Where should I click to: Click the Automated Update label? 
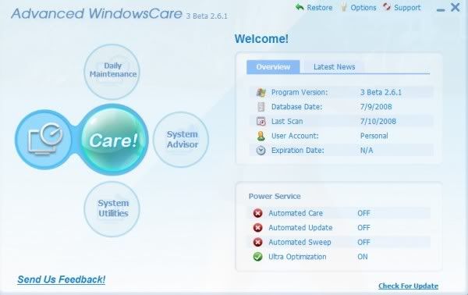(x=300, y=228)
